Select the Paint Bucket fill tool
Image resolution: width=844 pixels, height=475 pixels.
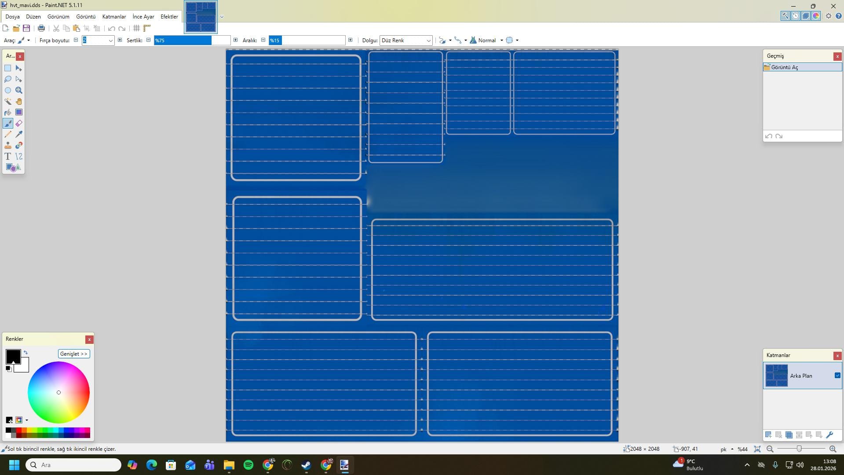coord(8,112)
